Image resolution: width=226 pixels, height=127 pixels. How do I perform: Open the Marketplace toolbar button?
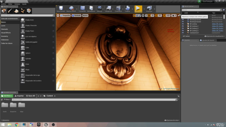91,9
